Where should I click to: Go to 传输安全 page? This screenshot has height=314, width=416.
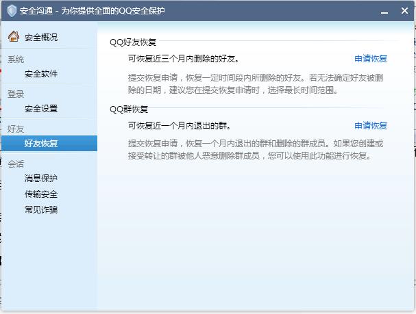pos(41,194)
